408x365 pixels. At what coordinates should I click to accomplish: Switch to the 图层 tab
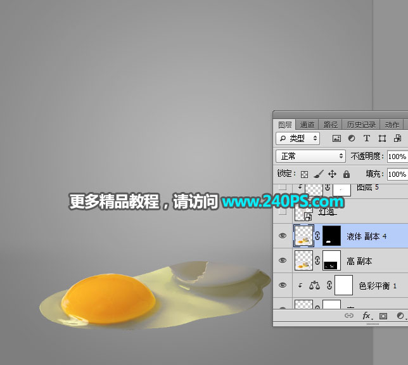click(x=284, y=125)
